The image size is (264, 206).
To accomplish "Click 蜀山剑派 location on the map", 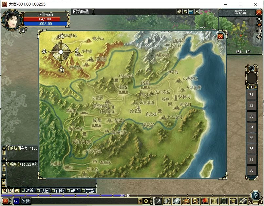I will 82,142.
